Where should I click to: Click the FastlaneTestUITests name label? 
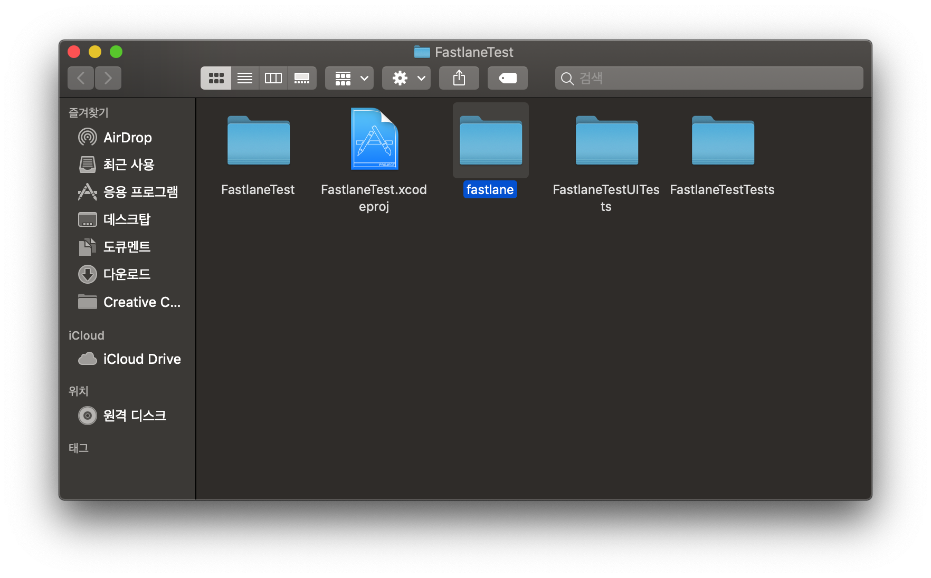click(606, 198)
